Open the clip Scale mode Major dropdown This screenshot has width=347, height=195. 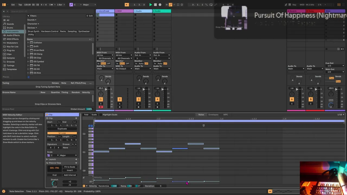(68, 155)
